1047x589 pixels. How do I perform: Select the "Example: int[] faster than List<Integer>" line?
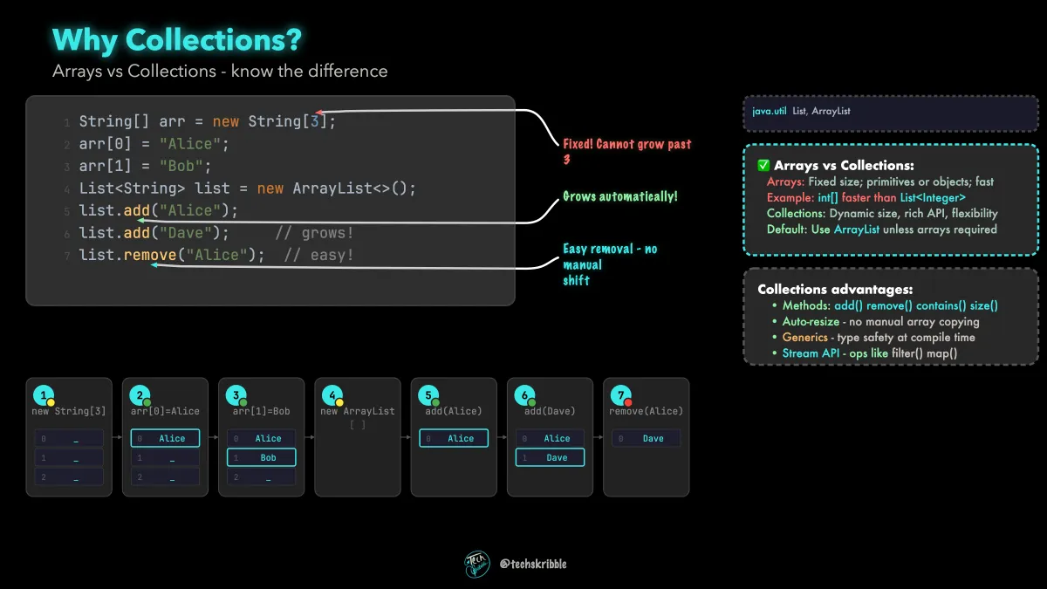tap(866, 197)
